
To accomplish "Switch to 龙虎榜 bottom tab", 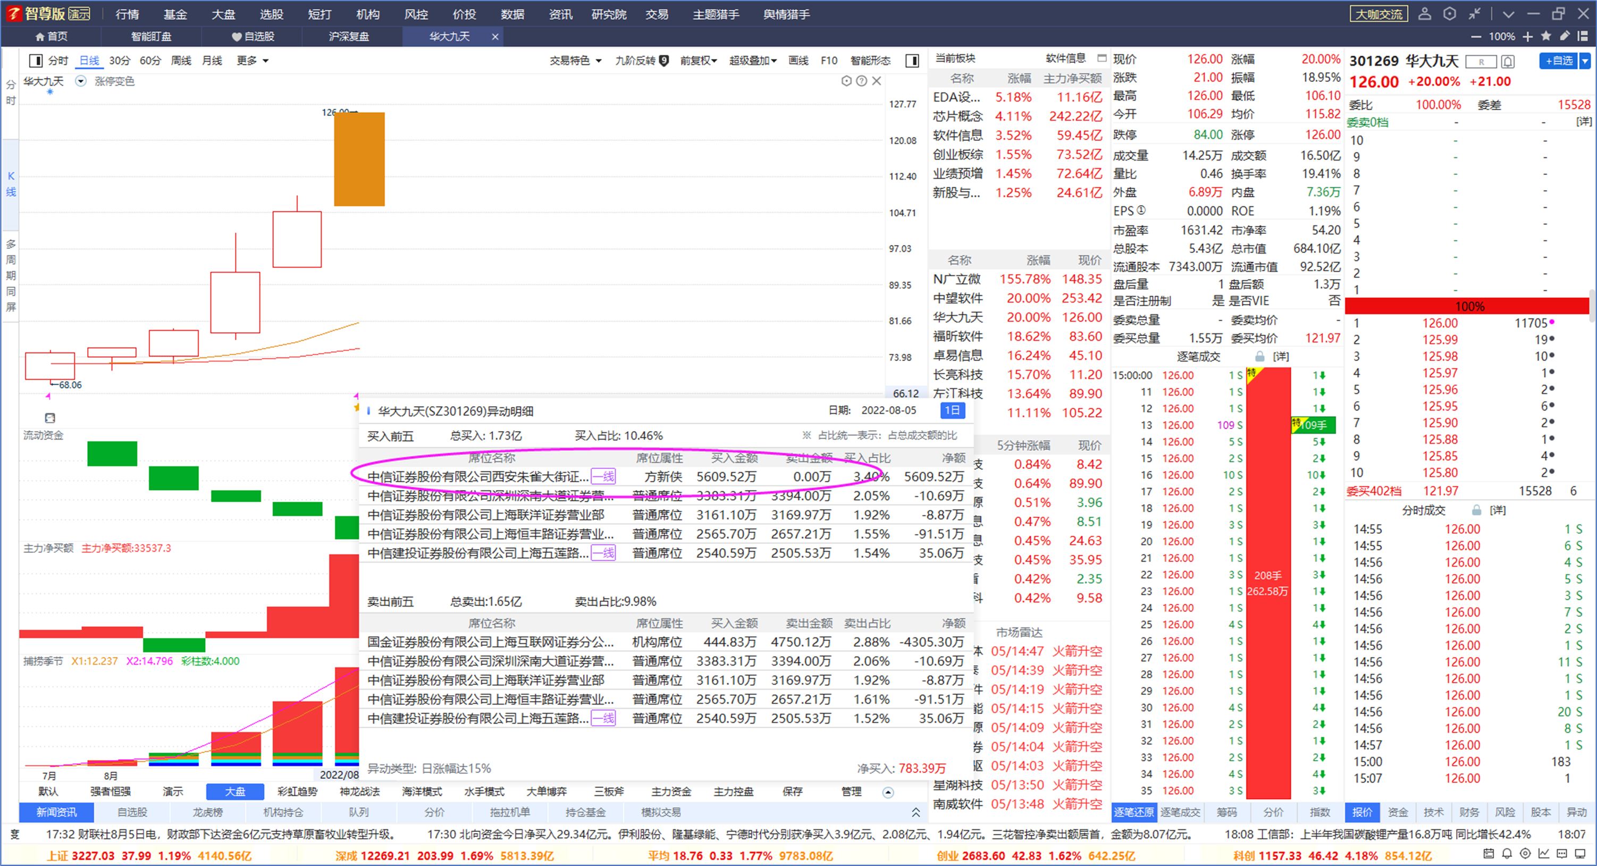I will tap(208, 812).
